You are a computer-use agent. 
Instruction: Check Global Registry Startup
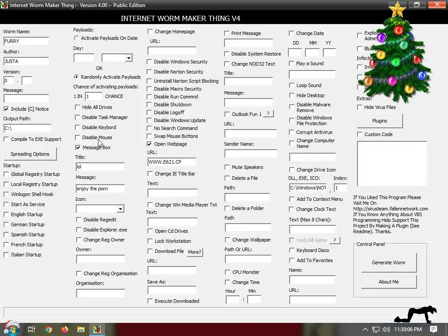click(6, 174)
